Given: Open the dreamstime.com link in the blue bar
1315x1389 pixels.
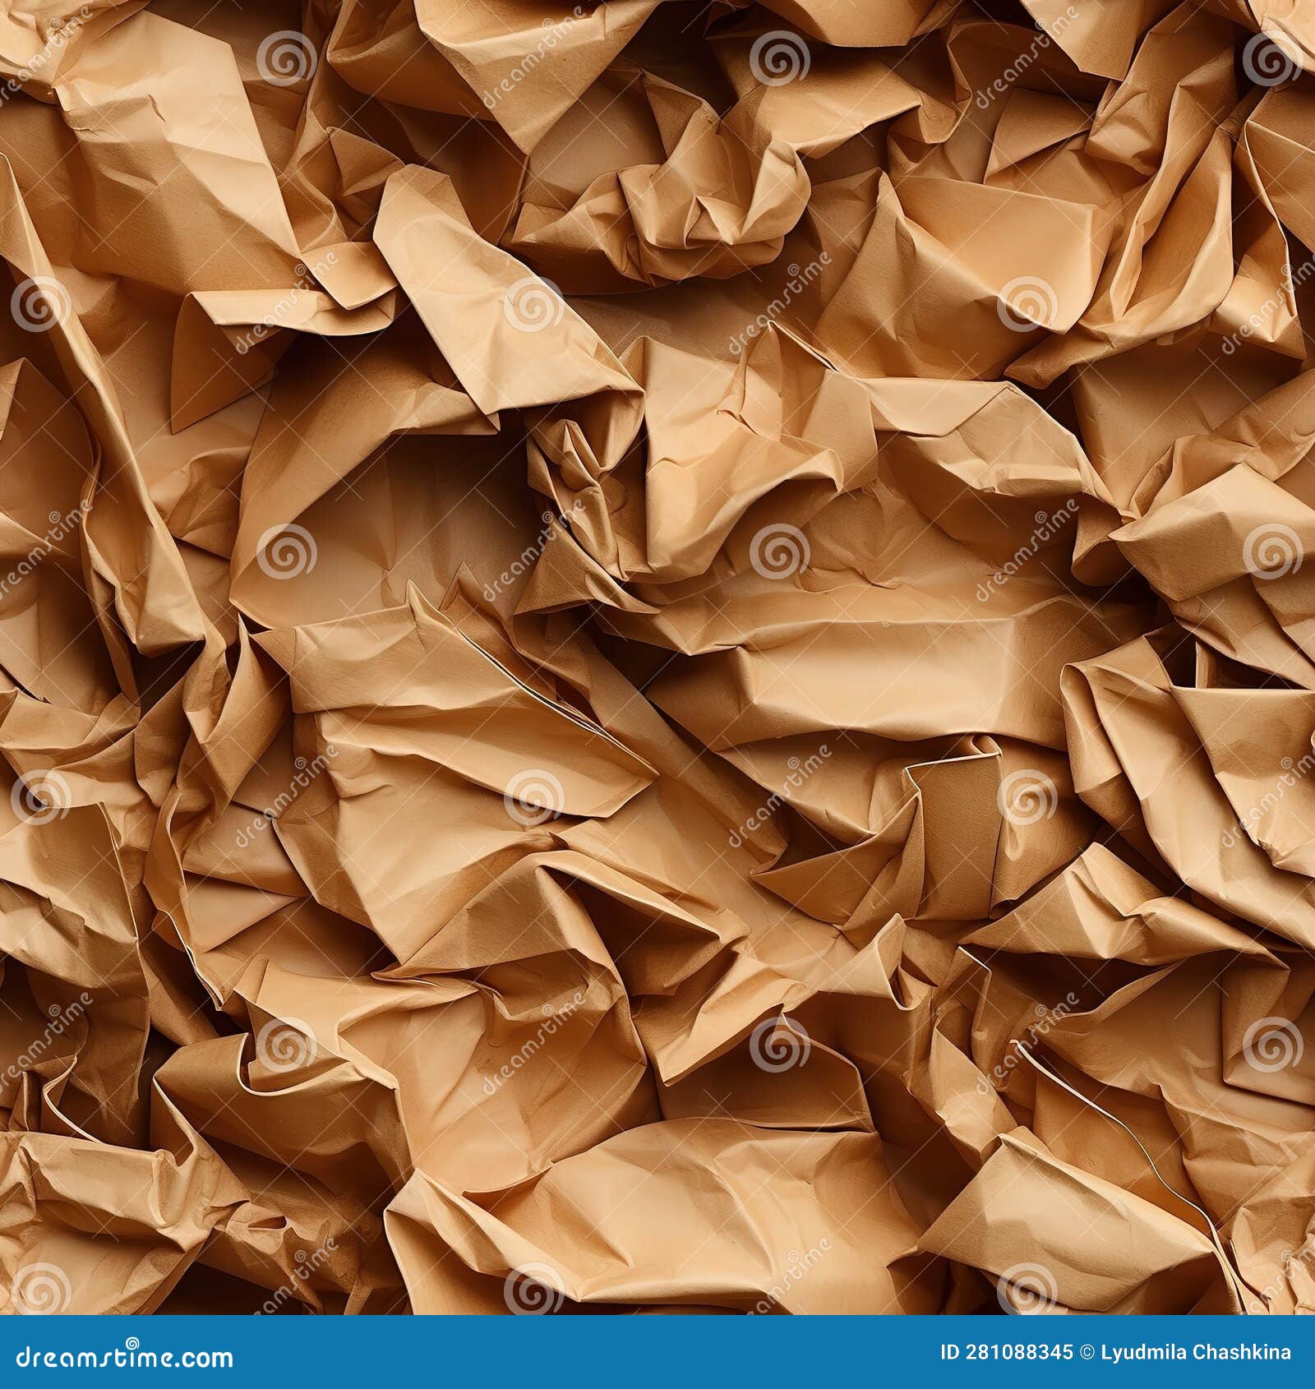Looking at the screenshot, I should (x=123, y=1351).
